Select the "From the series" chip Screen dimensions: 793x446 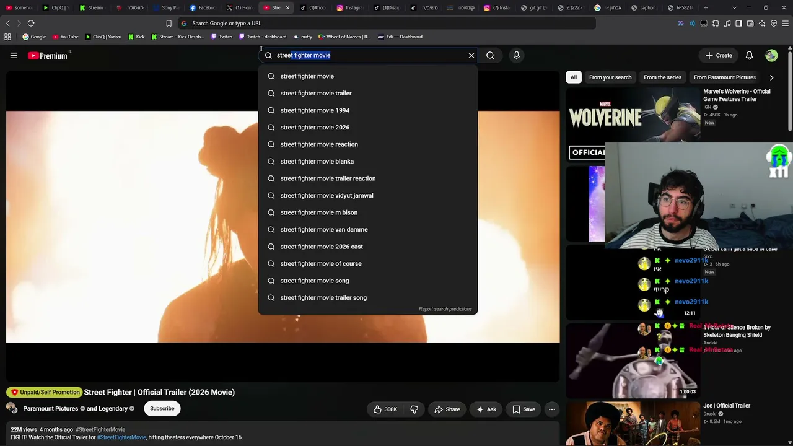point(662,77)
